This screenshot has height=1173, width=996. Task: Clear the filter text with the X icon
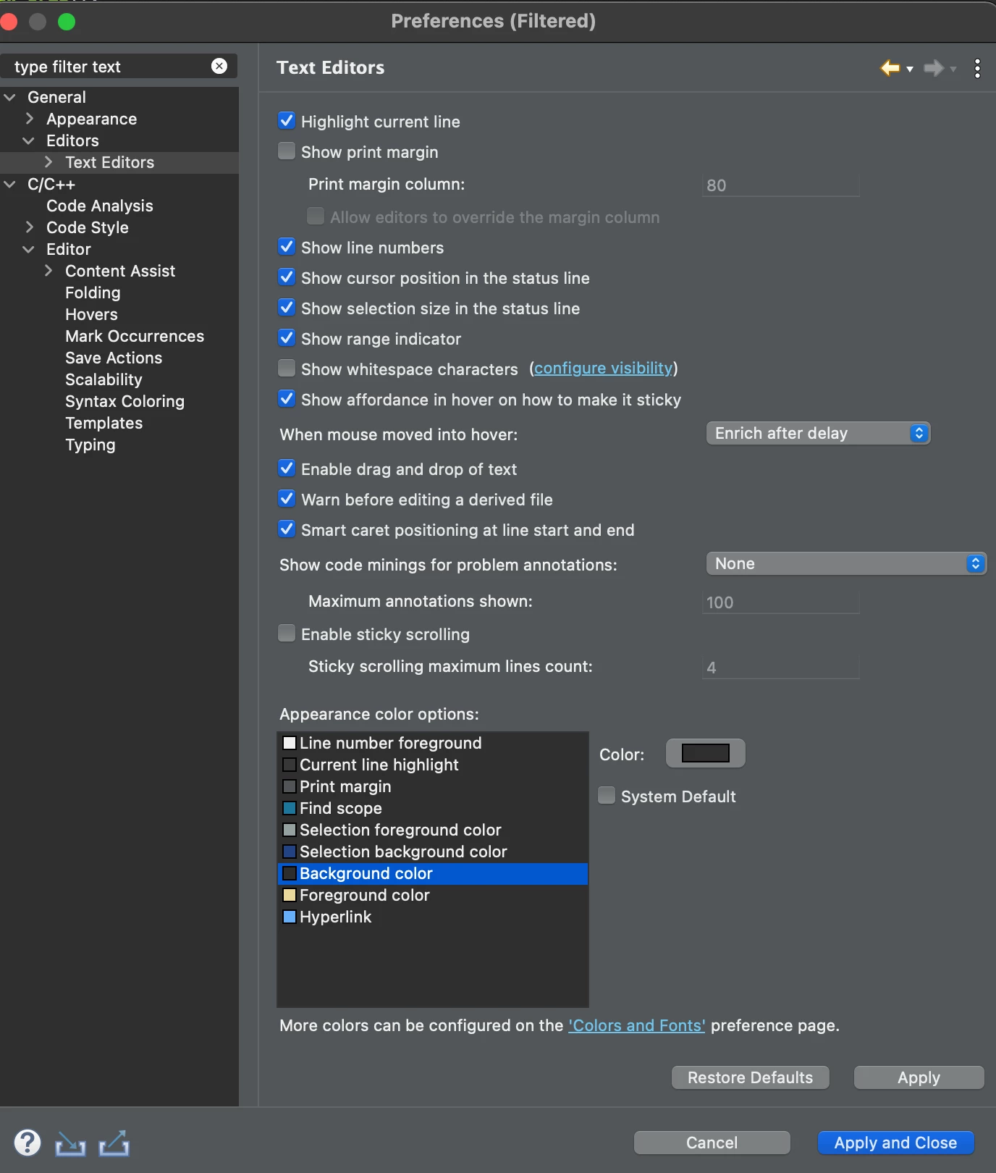pyautogui.click(x=219, y=66)
